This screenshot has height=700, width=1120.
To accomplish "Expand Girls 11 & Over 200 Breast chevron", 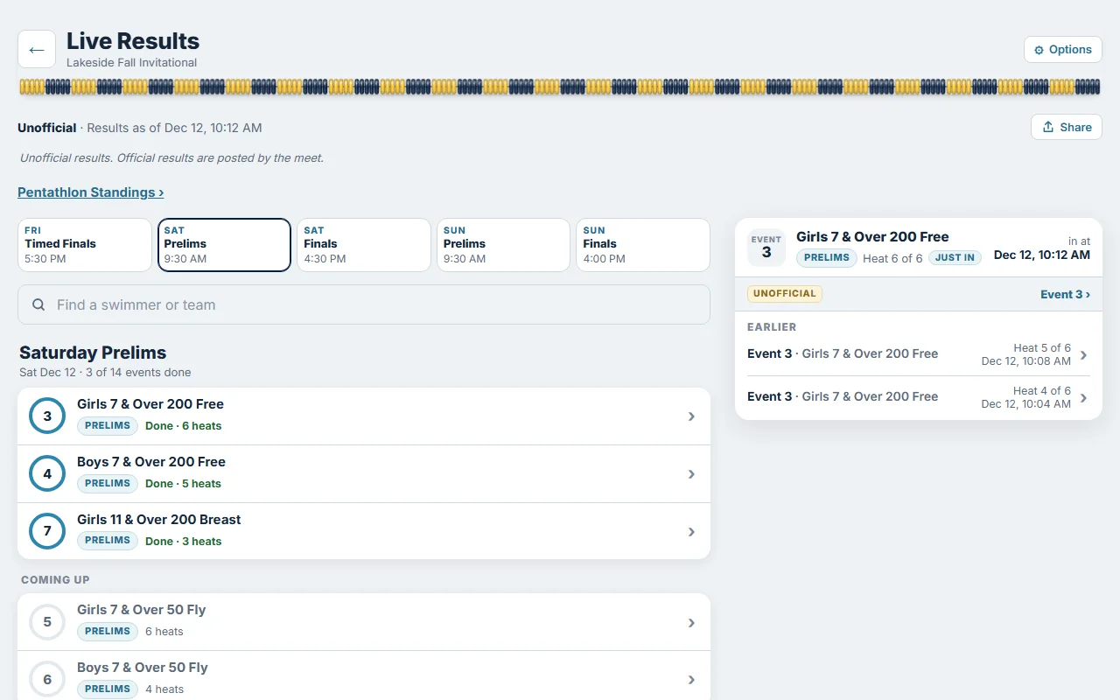I will pyautogui.click(x=691, y=532).
